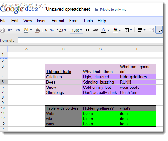The height and width of the screenshot is (141, 168).
Task: Click cell 'hide gridlines'
Action: (x=137, y=77)
